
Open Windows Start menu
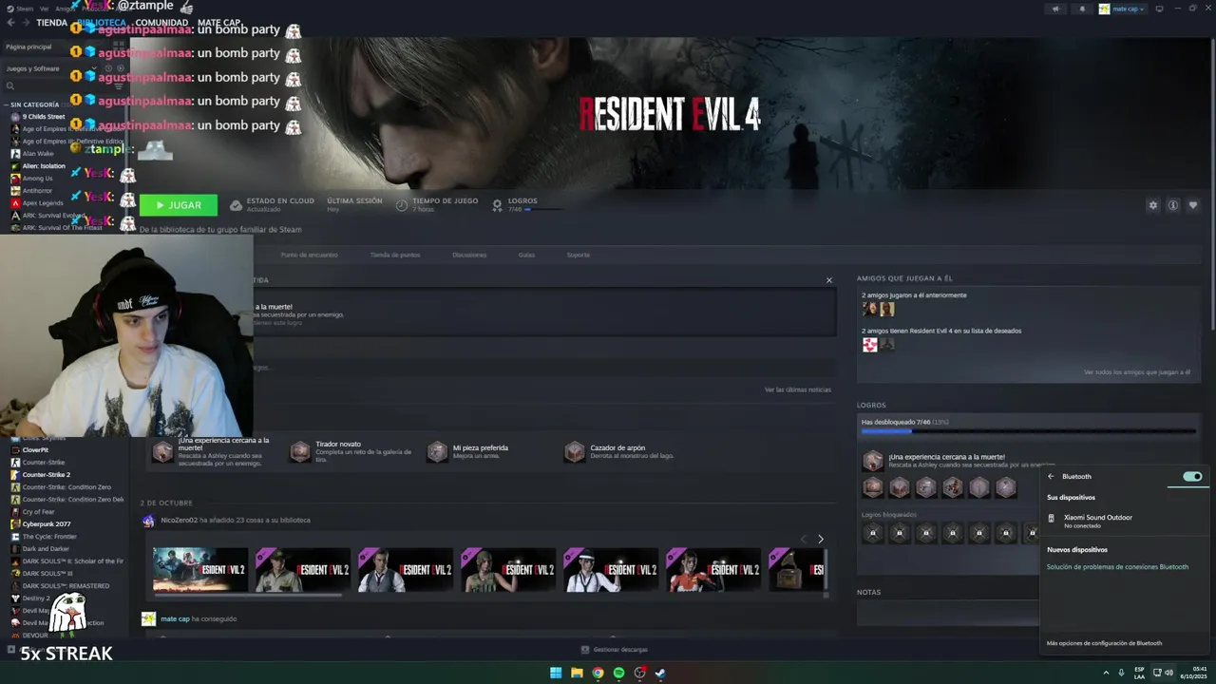click(x=556, y=673)
